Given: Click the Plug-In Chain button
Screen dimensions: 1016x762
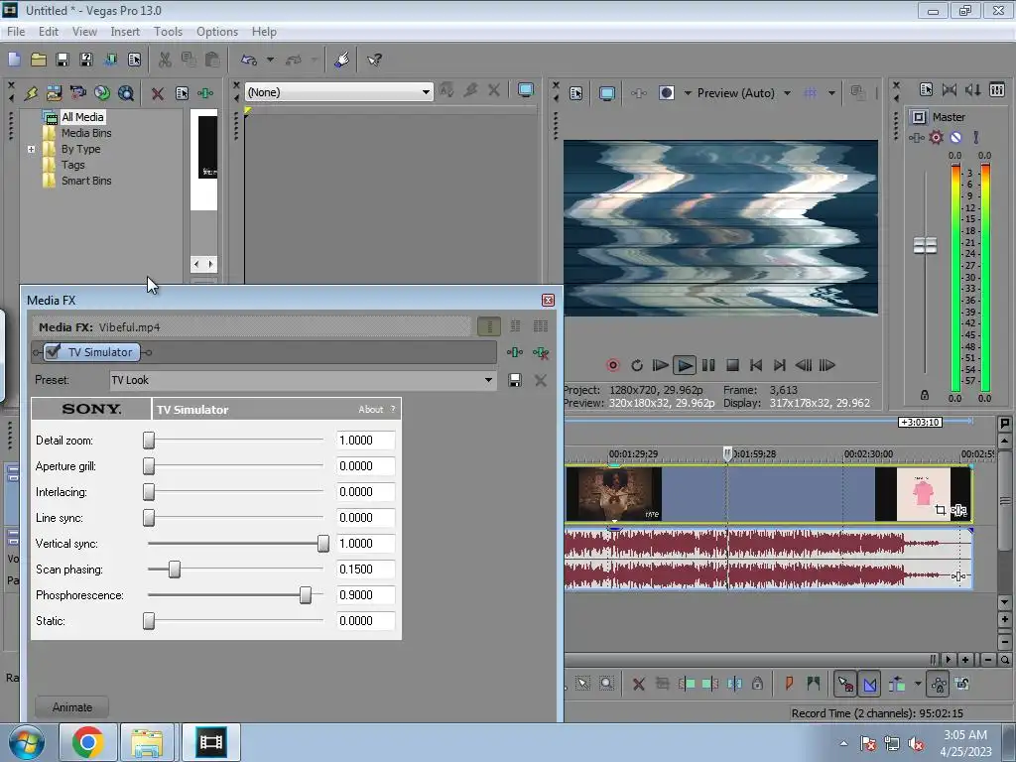Looking at the screenshot, I should coord(515,352).
